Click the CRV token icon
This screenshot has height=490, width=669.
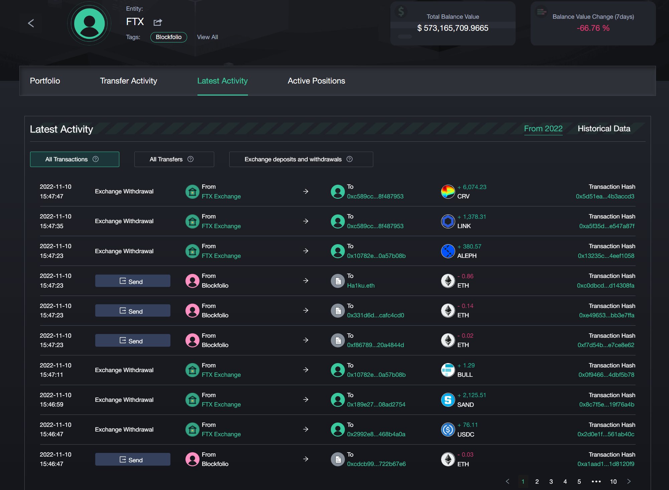(448, 191)
